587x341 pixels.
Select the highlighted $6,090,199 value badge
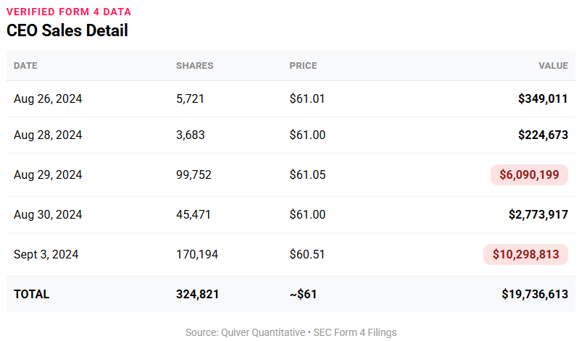(x=529, y=175)
